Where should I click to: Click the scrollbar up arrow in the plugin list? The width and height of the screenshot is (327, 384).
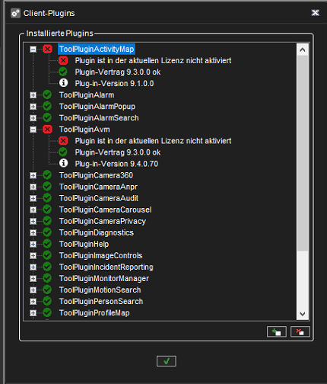pos(302,50)
